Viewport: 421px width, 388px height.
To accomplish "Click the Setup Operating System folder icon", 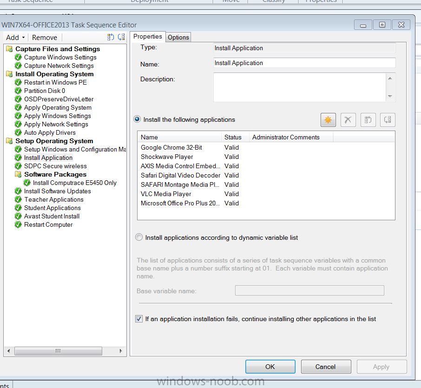I will (x=9, y=141).
